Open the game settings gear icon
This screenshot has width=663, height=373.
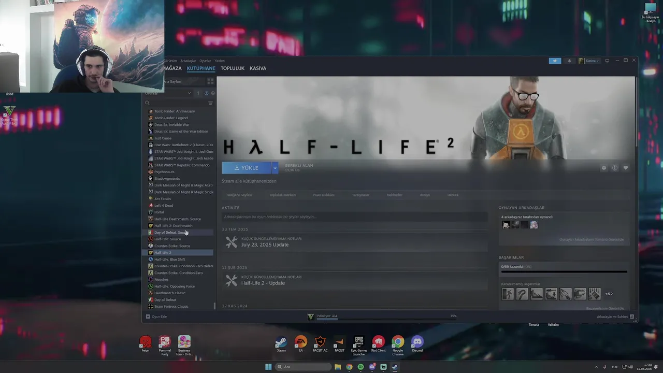[x=603, y=168]
